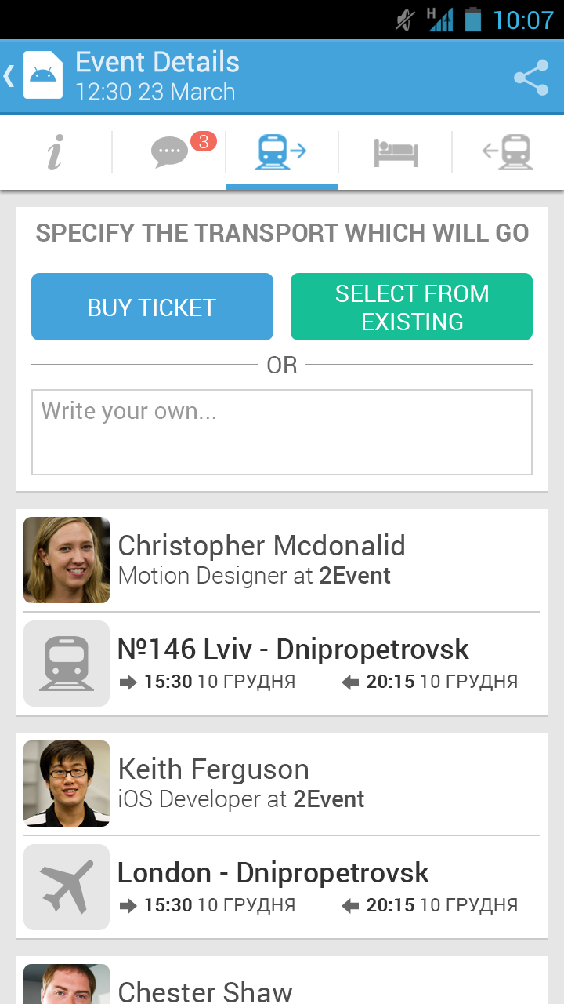Tap Christopher Mcdonalid's profile photo
The image size is (564, 1004).
(67, 560)
